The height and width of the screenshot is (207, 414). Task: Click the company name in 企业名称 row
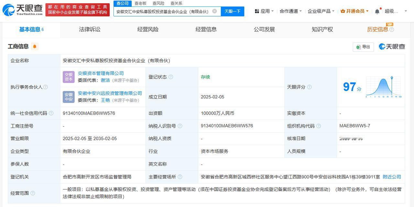[x=116, y=61]
